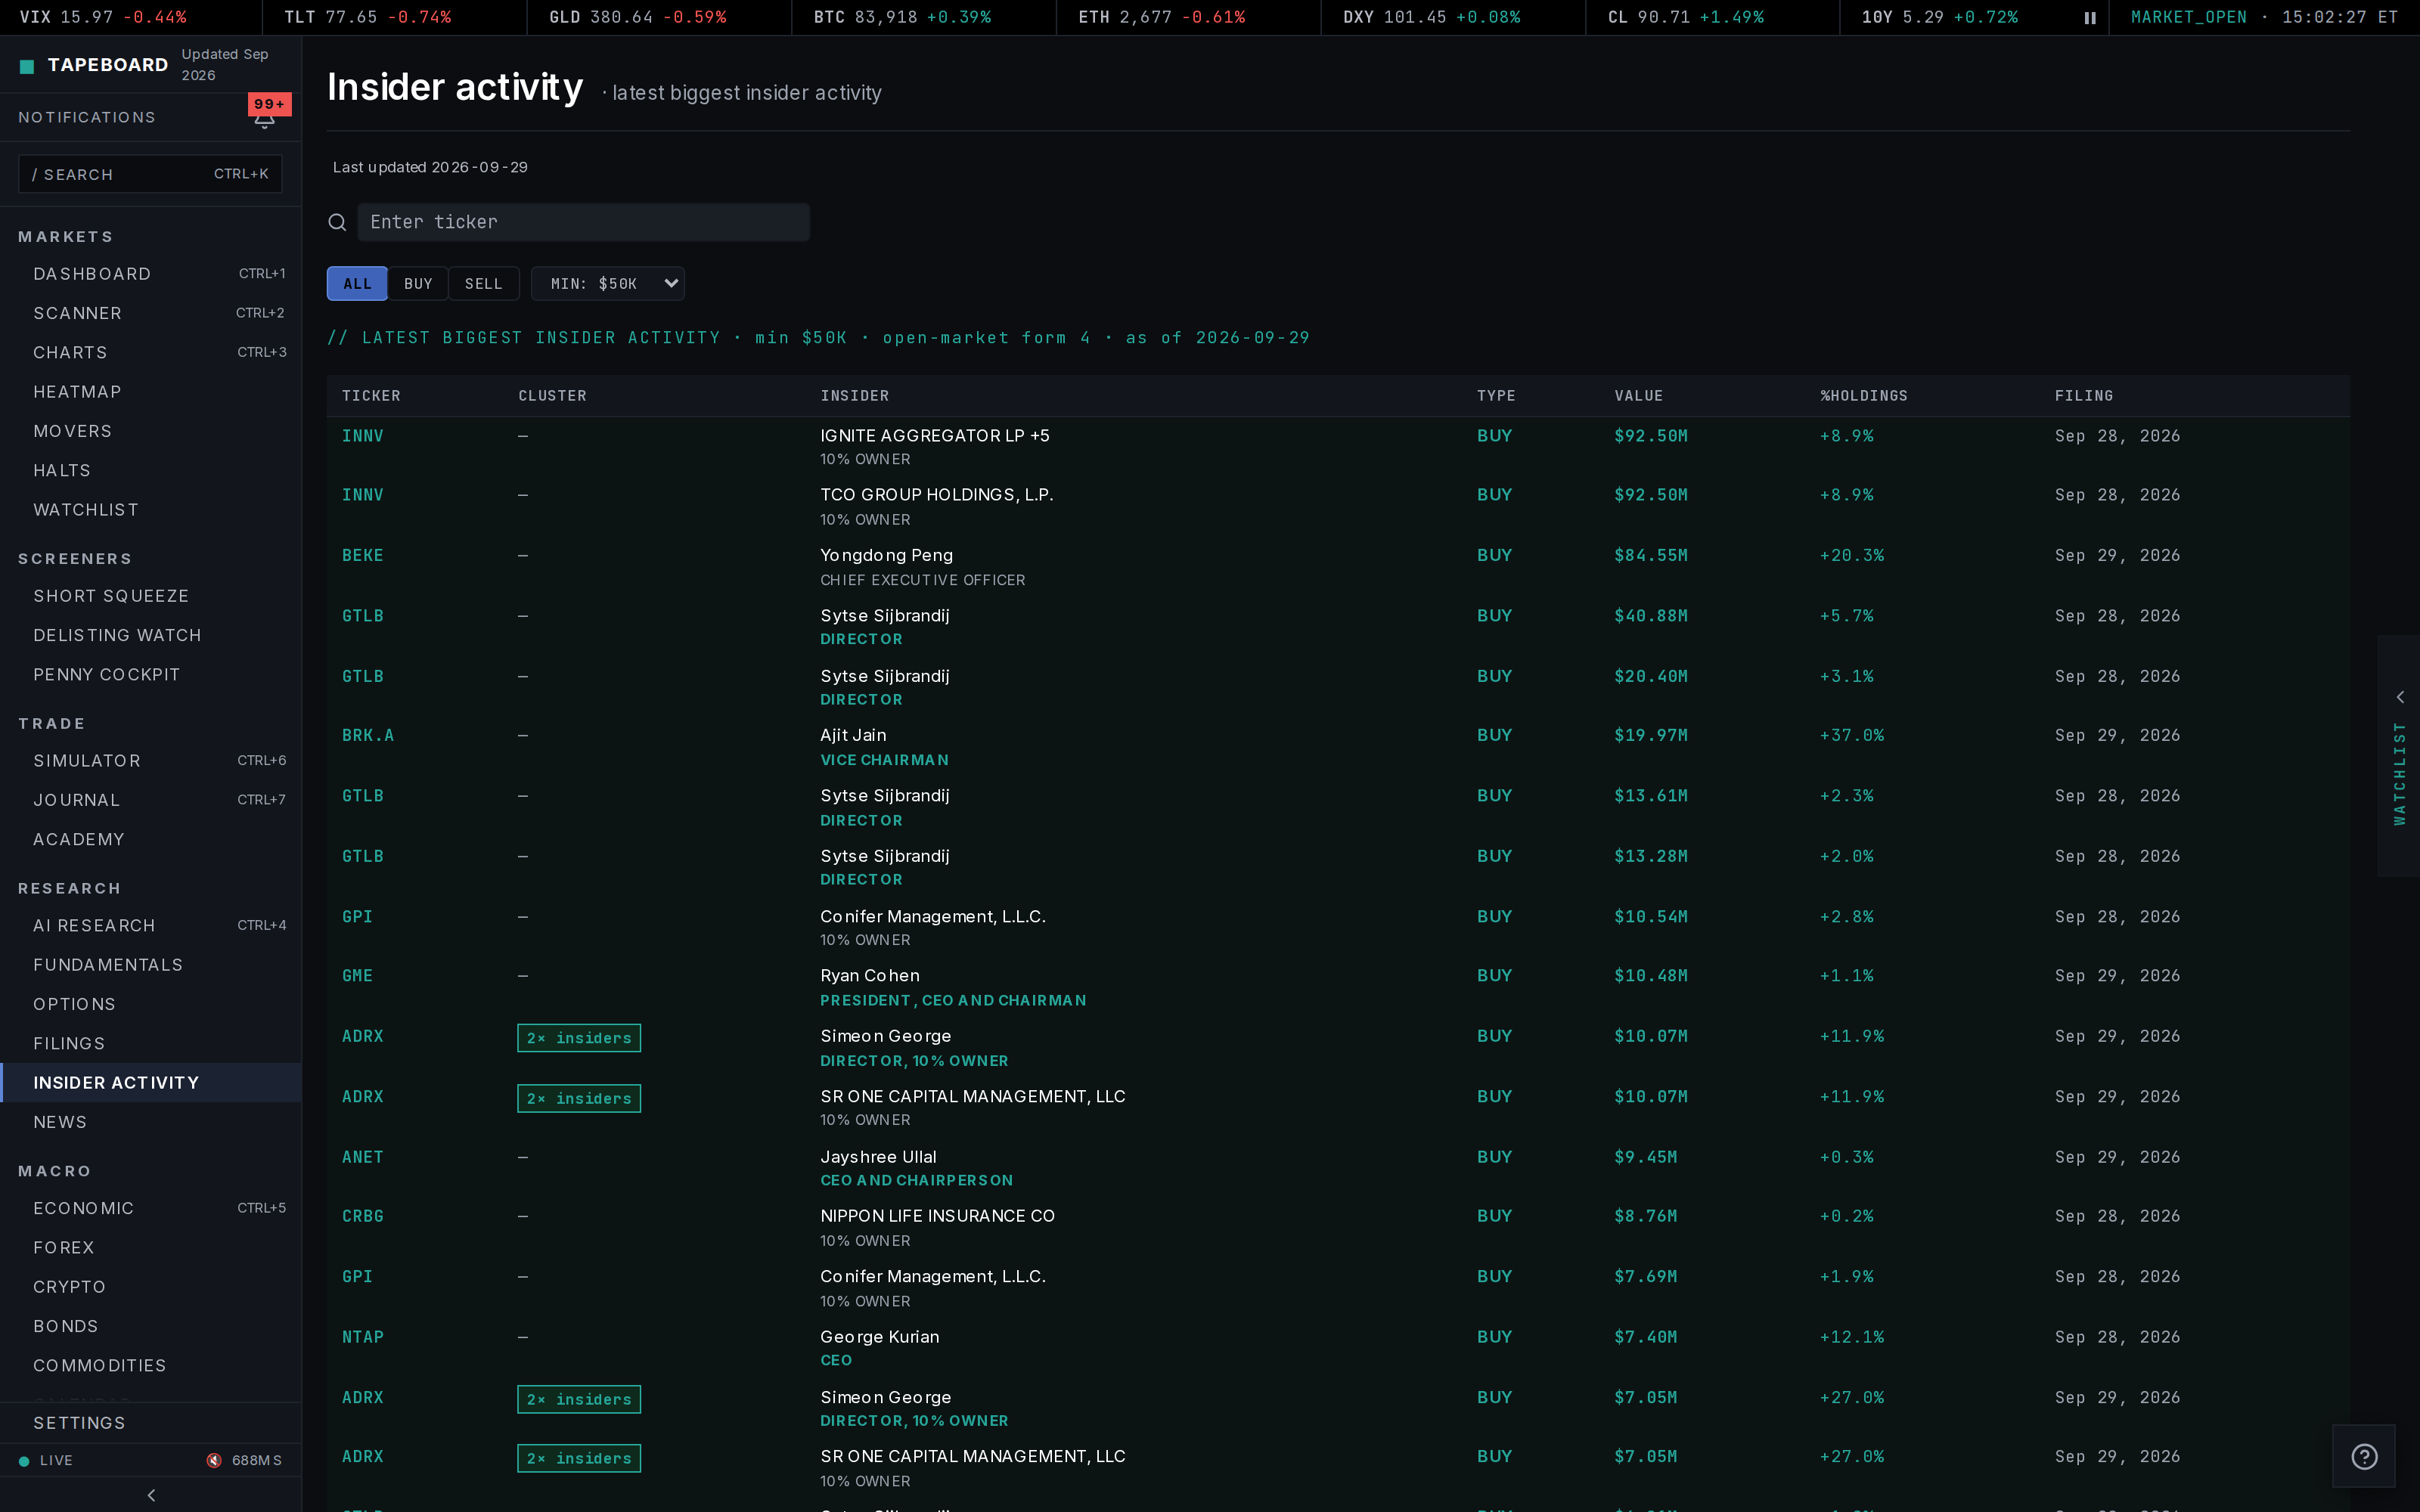Image resolution: width=2420 pixels, height=1512 pixels.
Task: Open the MIN: $50K dropdown
Action: [x=608, y=284]
